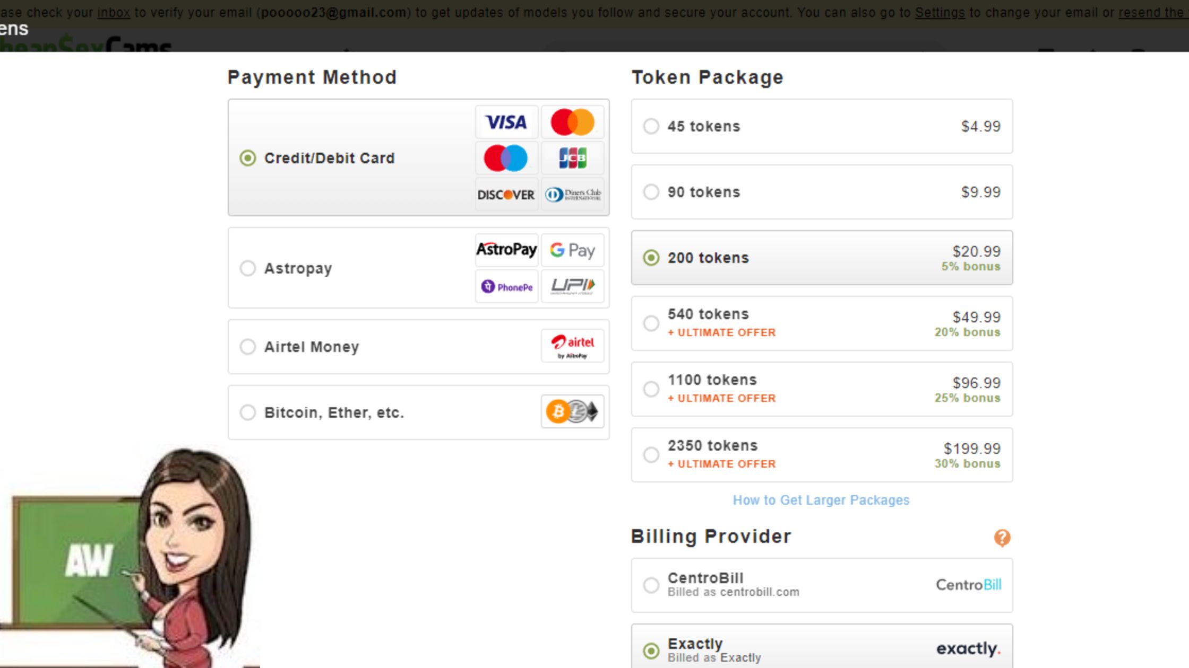Viewport: 1189px width, 668px height.
Task: Open the Billing Provider help question icon
Action: point(1002,538)
